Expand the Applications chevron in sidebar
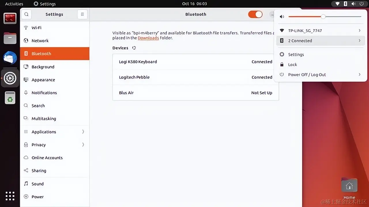Image resolution: width=369 pixels, height=207 pixels. point(83,132)
